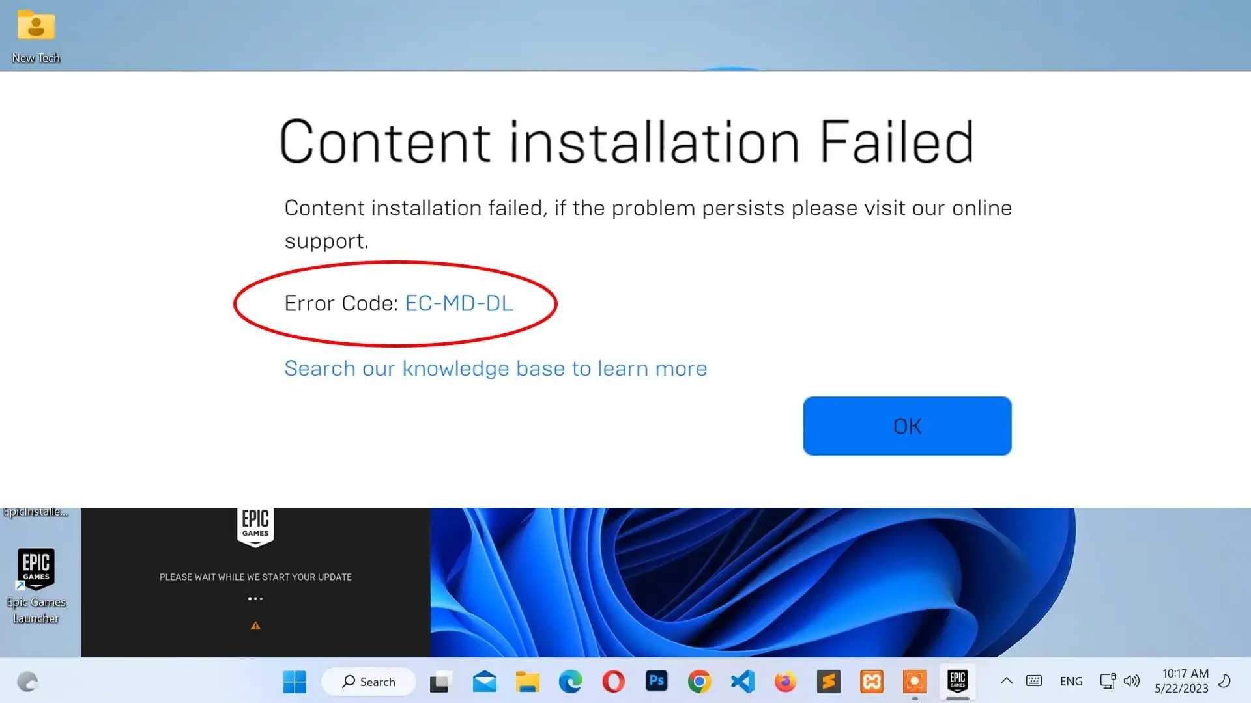This screenshot has height=703, width=1251.
Task: Click the EC-MD-DL error code link
Action: (x=459, y=302)
